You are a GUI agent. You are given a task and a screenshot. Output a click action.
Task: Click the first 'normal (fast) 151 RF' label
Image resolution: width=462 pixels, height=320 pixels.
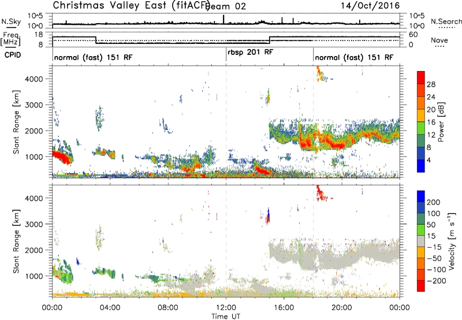tap(94, 57)
